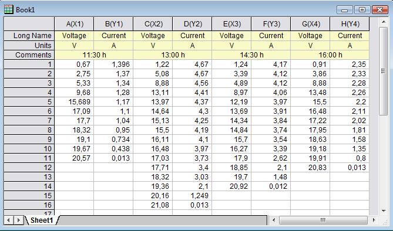
Task: Select column header C(X2)
Action: click(x=153, y=24)
